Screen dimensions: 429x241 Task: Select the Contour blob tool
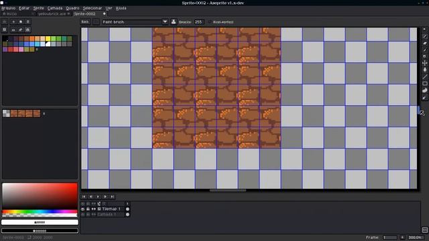coord(424,90)
